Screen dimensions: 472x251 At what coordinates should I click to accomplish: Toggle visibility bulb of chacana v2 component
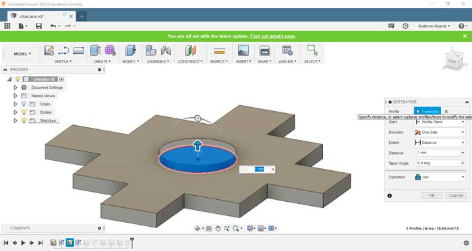[x=18, y=79]
